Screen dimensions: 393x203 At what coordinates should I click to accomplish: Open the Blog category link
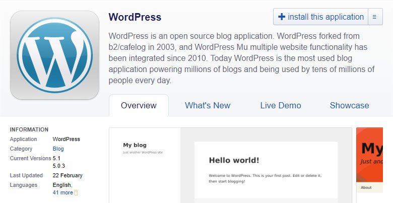(x=58, y=149)
